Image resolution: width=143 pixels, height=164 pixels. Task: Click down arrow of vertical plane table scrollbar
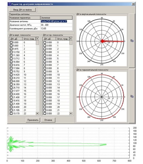coord(37,113)
